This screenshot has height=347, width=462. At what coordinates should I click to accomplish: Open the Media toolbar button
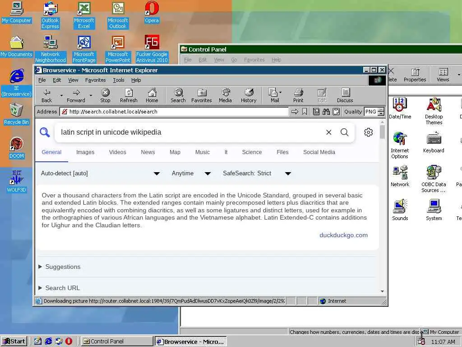tap(226, 96)
